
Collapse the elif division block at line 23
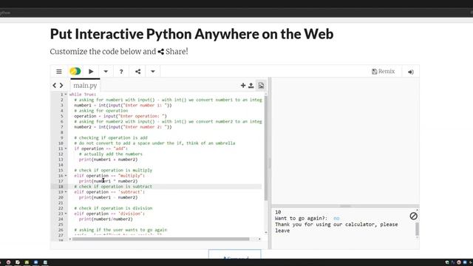click(x=66, y=214)
